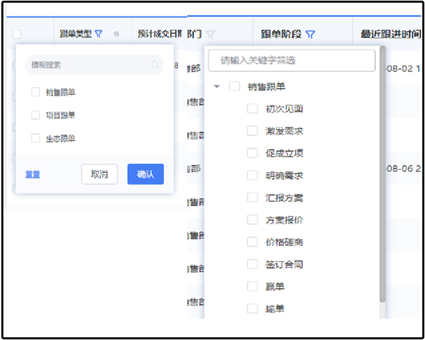The height and width of the screenshot is (340, 425).
Task: Enable the 生态跟单 checkbox
Action: pyautogui.click(x=36, y=138)
